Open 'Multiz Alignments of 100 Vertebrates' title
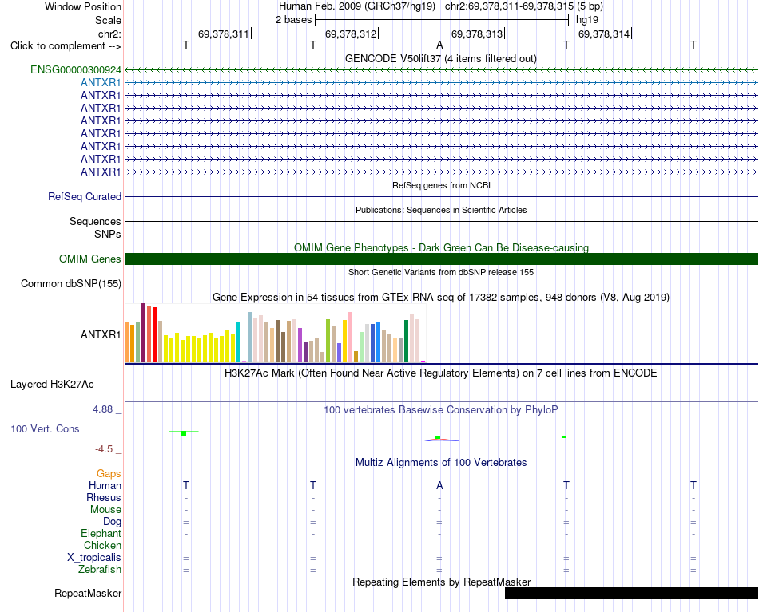759x612 pixels. click(x=441, y=462)
